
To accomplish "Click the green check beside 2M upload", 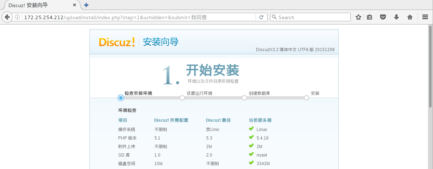I will [251, 146].
